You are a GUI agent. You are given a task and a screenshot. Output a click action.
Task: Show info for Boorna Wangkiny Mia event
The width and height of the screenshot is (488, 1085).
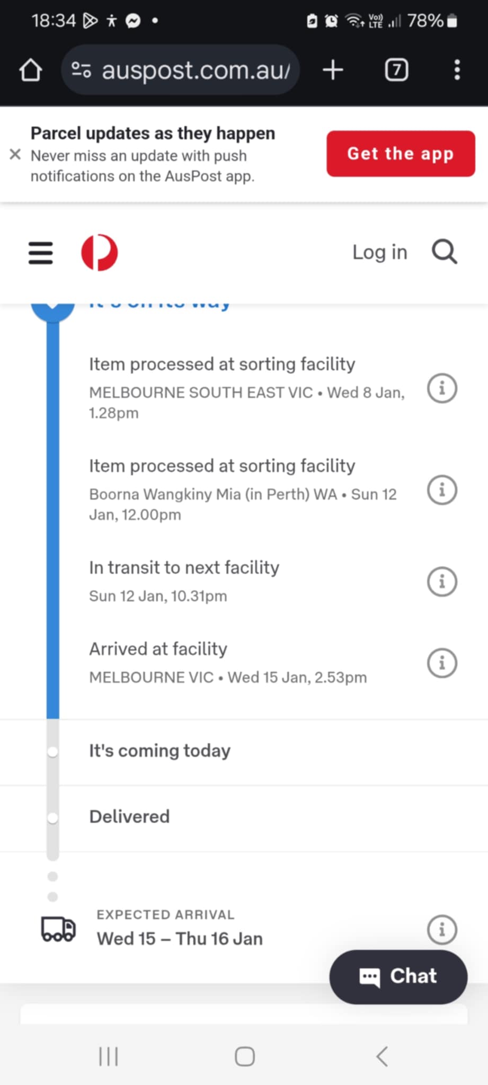click(442, 490)
